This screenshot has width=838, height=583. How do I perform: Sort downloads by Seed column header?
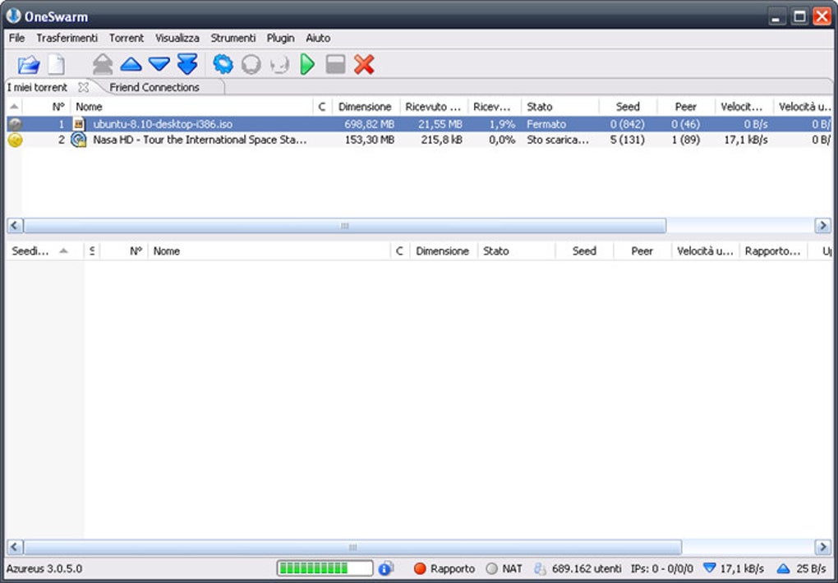pyautogui.click(x=628, y=107)
